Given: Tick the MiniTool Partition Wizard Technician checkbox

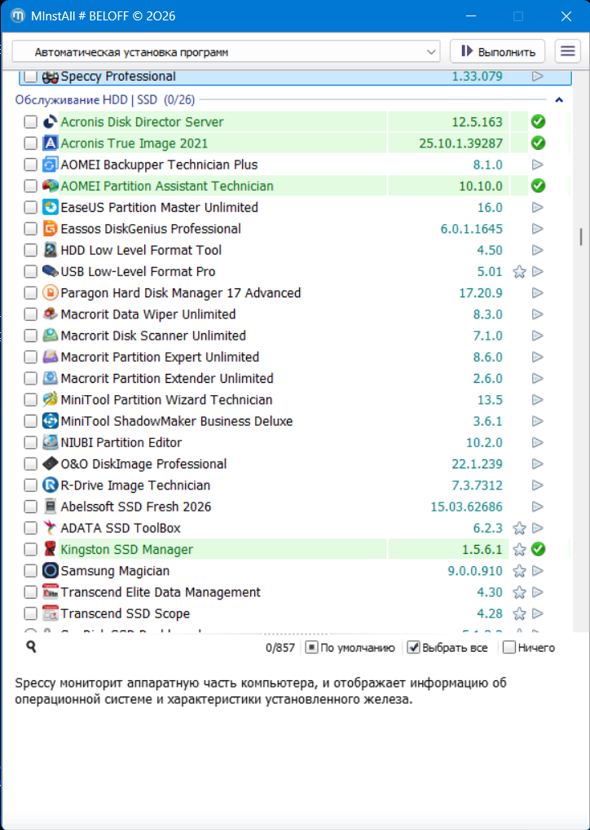Looking at the screenshot, I should [x=30, y=400].
